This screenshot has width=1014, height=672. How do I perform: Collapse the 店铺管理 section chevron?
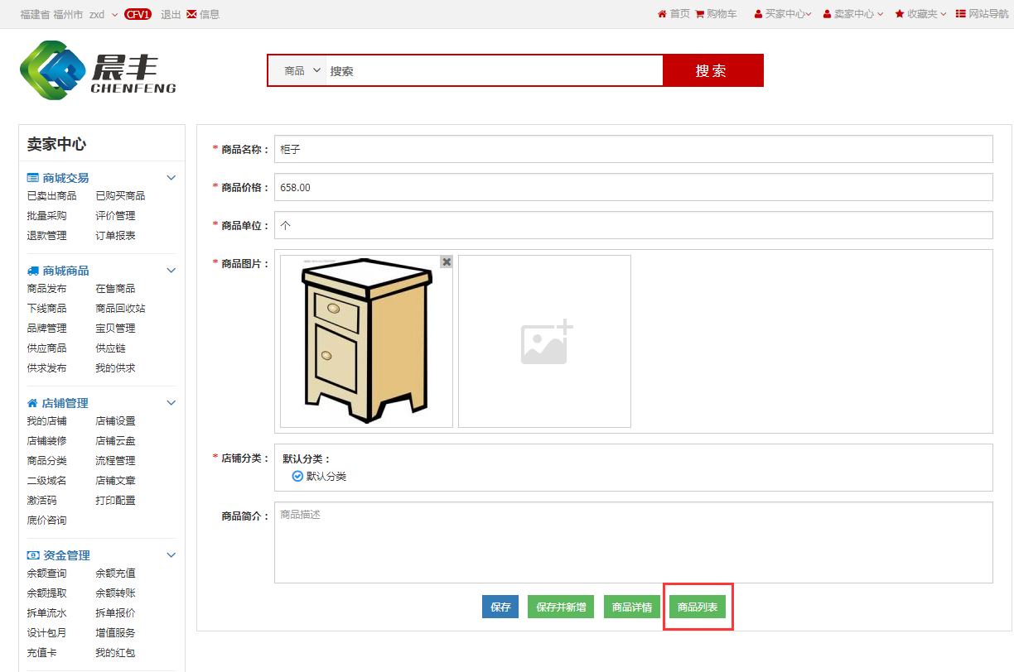pos(171,403)
